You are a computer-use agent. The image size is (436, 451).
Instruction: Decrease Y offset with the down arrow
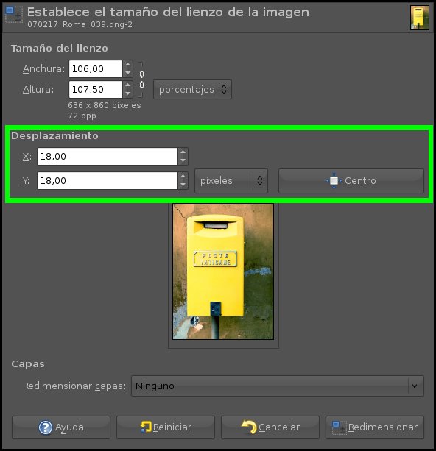(x=183, y=185)
